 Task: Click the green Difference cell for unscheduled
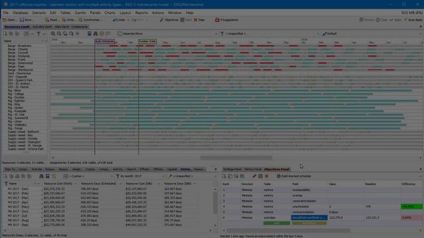pos(411,206)
